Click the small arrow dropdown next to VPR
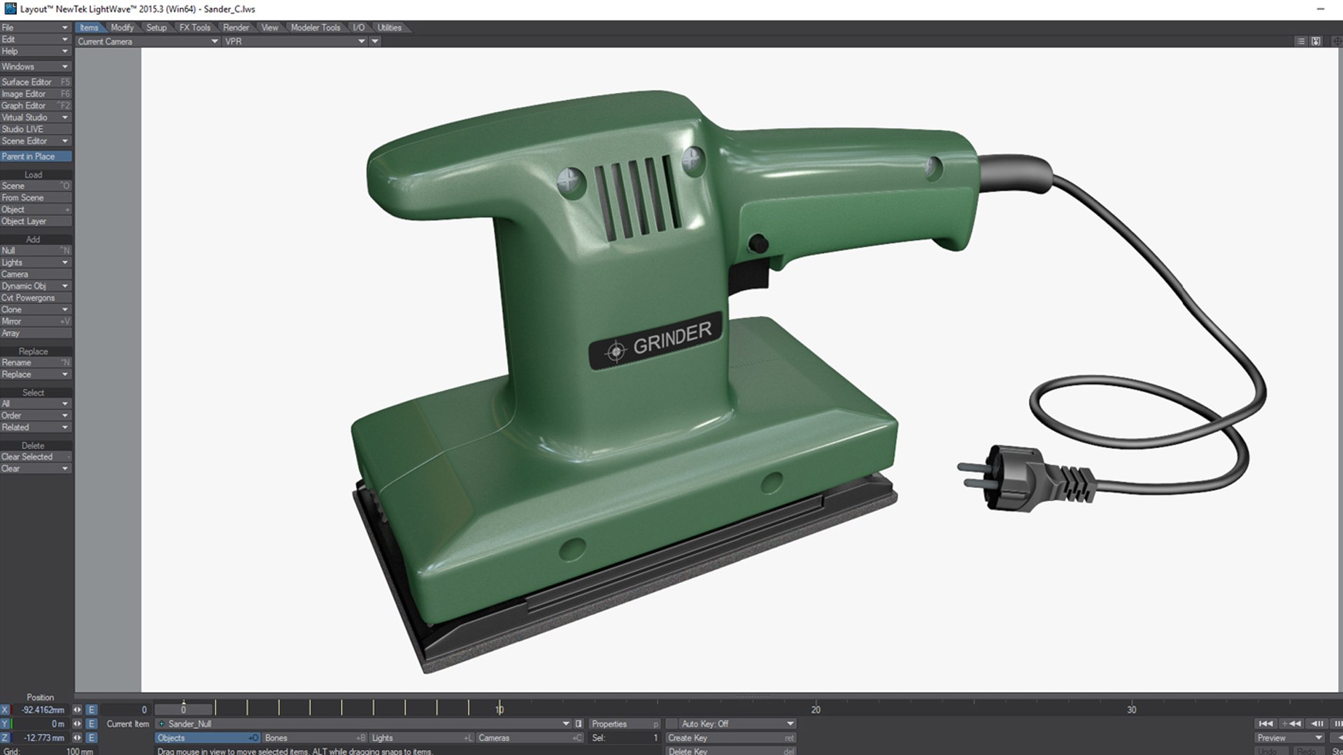 (375, 41)
